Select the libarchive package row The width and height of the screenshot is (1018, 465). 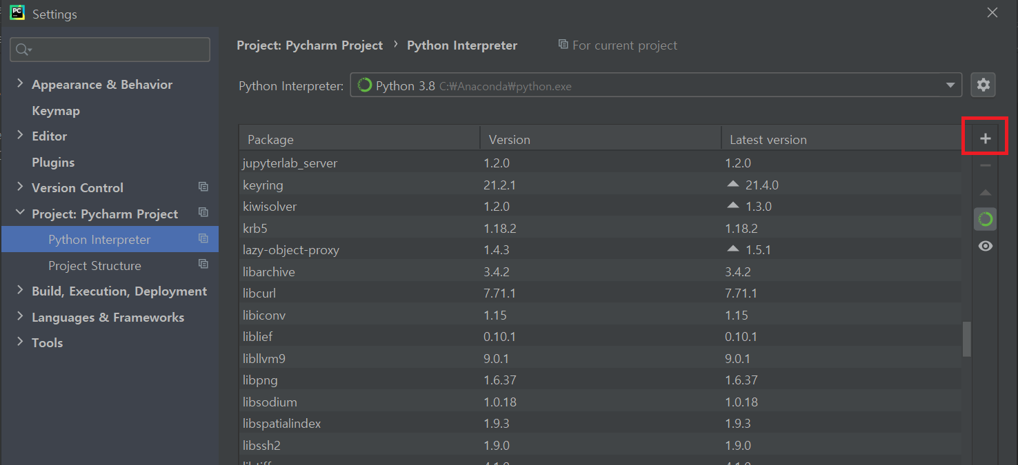click(600, 271)
